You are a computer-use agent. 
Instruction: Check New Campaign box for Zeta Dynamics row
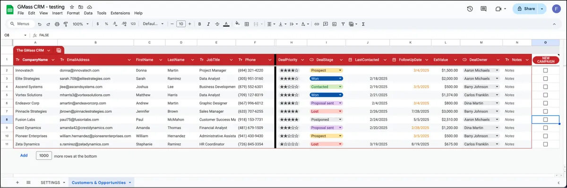click(x=545, y=144)
